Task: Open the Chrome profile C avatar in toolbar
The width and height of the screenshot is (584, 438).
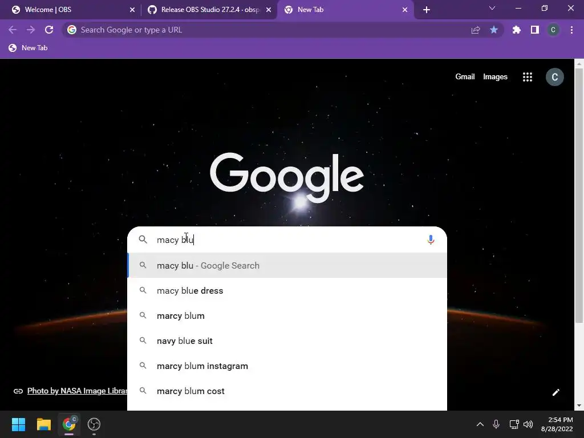Action: click(553, 30)
